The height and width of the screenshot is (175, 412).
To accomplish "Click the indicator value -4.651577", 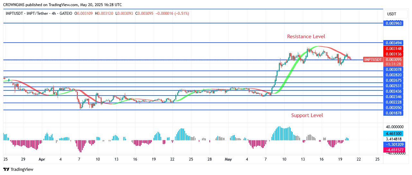I will (x=394, y=150).
